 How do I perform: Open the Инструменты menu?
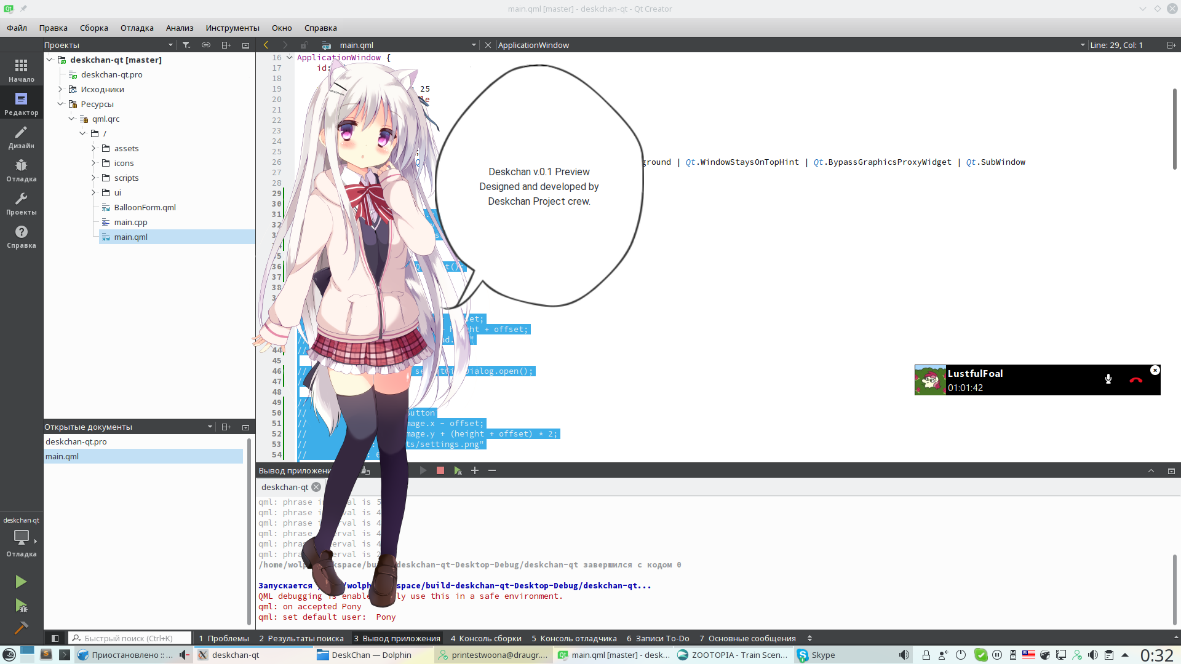coord(233,28)
